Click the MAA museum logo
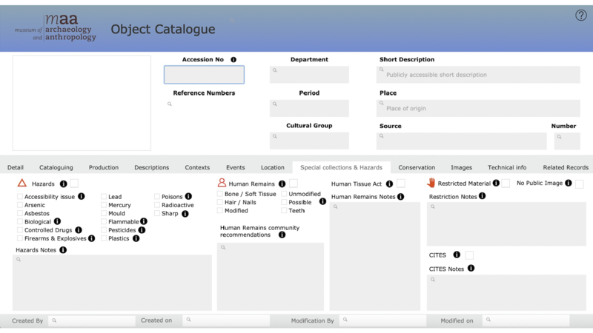Viewport: 593px width, 333px height. coord(56,27)
